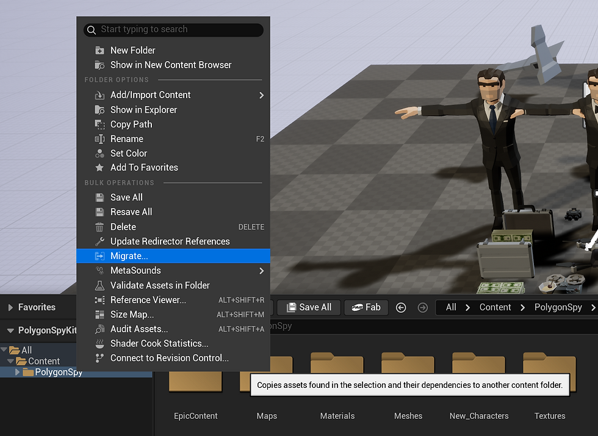The image size is (598, 436).
Task: Open the Reference Viewer... entry
Action: (173, 300)
